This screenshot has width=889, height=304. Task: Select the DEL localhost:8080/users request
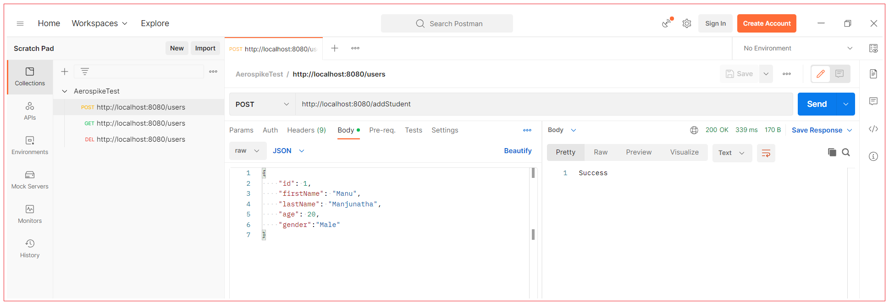pos(139,139)
